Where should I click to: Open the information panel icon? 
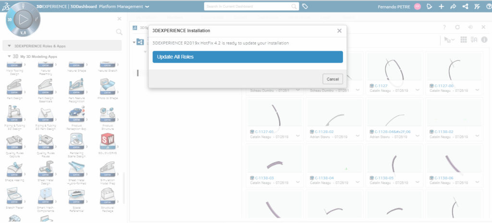[484, 40]
